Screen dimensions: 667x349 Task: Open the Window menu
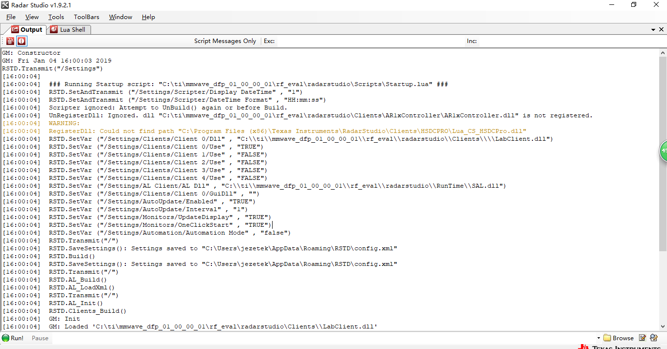click(120, 17)
